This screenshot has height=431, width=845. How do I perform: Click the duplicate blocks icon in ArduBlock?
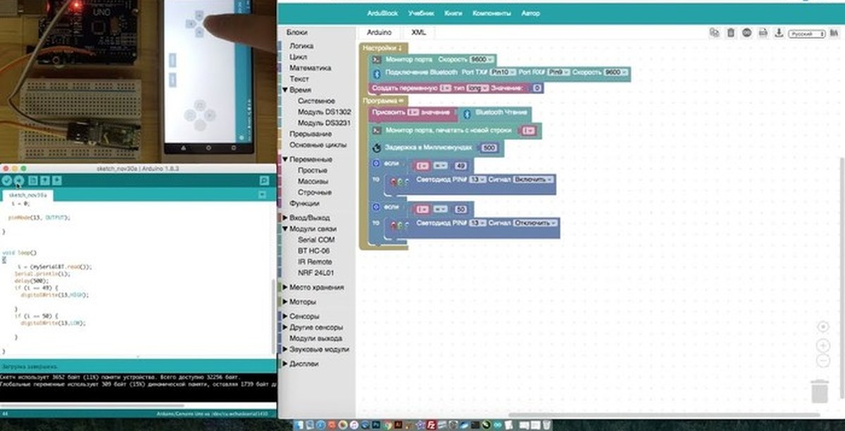(x=714, y=32)
